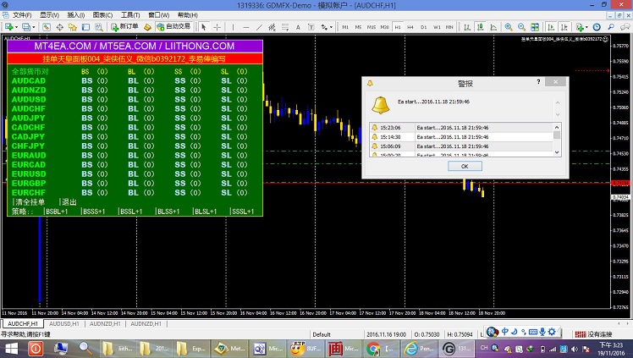Click the BLSS+1 strategy button

168,211
